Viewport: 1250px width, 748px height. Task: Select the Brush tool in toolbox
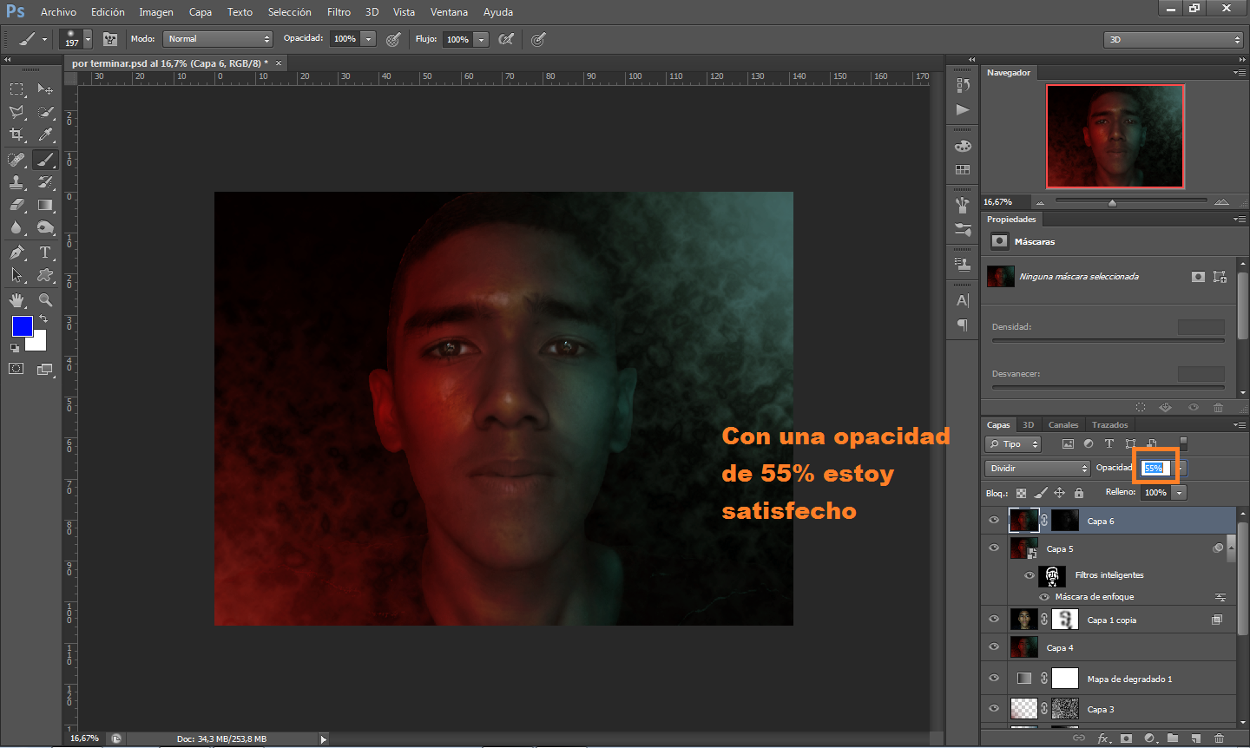(45, 160)
